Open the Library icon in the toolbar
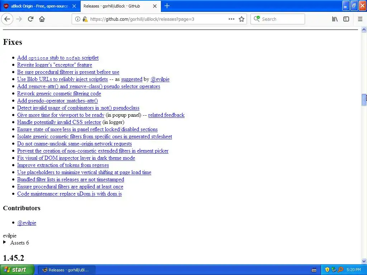The width and height of the screenshot is (367, 275). pos(335,19)
